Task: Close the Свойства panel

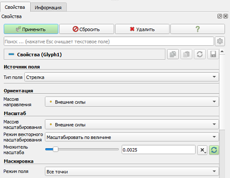Action: pyautogui.click(x=226, y=16)
